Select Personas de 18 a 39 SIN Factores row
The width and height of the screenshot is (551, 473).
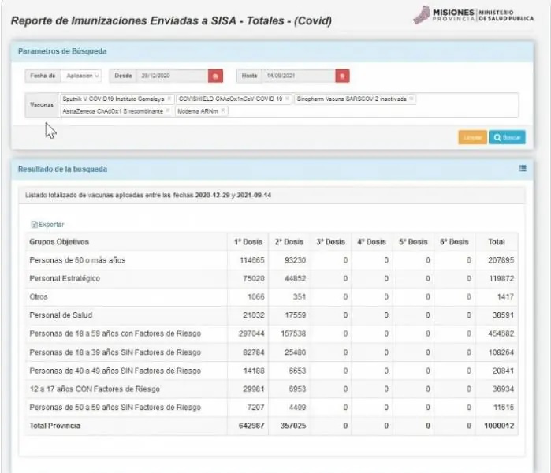coord(271,352)
